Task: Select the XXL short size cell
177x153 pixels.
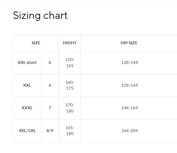Action: 27,63
